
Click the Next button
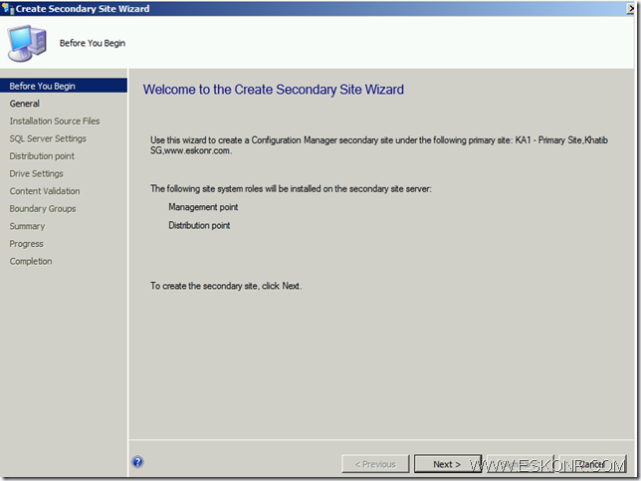pos(448,464)
